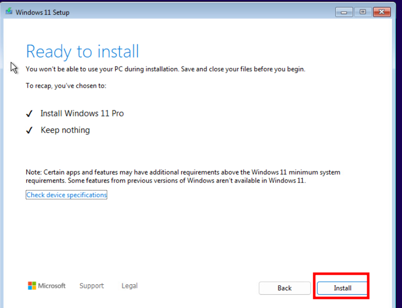This screenshot has width=402, height=308.
Task: Minimize the Windows 11 Setup window
Action: pos(344,12)
